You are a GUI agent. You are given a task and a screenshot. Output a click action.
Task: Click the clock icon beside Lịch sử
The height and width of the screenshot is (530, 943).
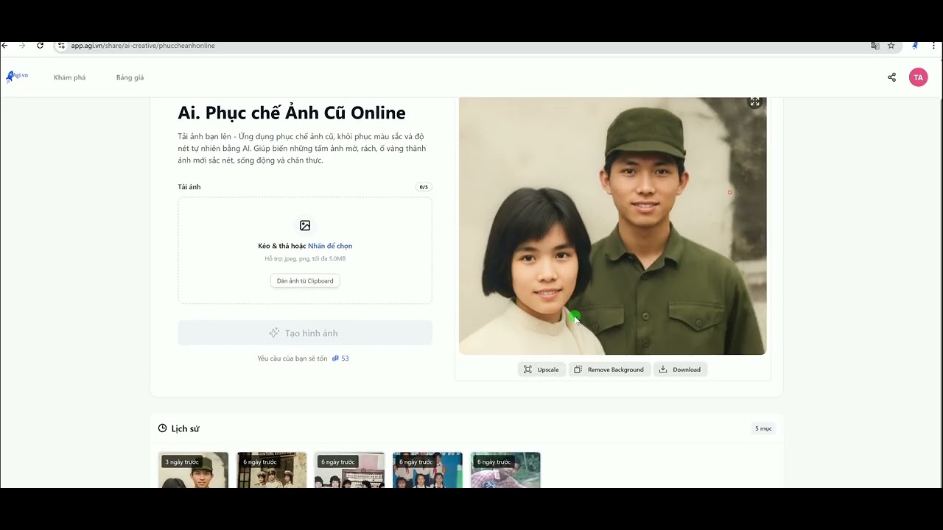161,428
